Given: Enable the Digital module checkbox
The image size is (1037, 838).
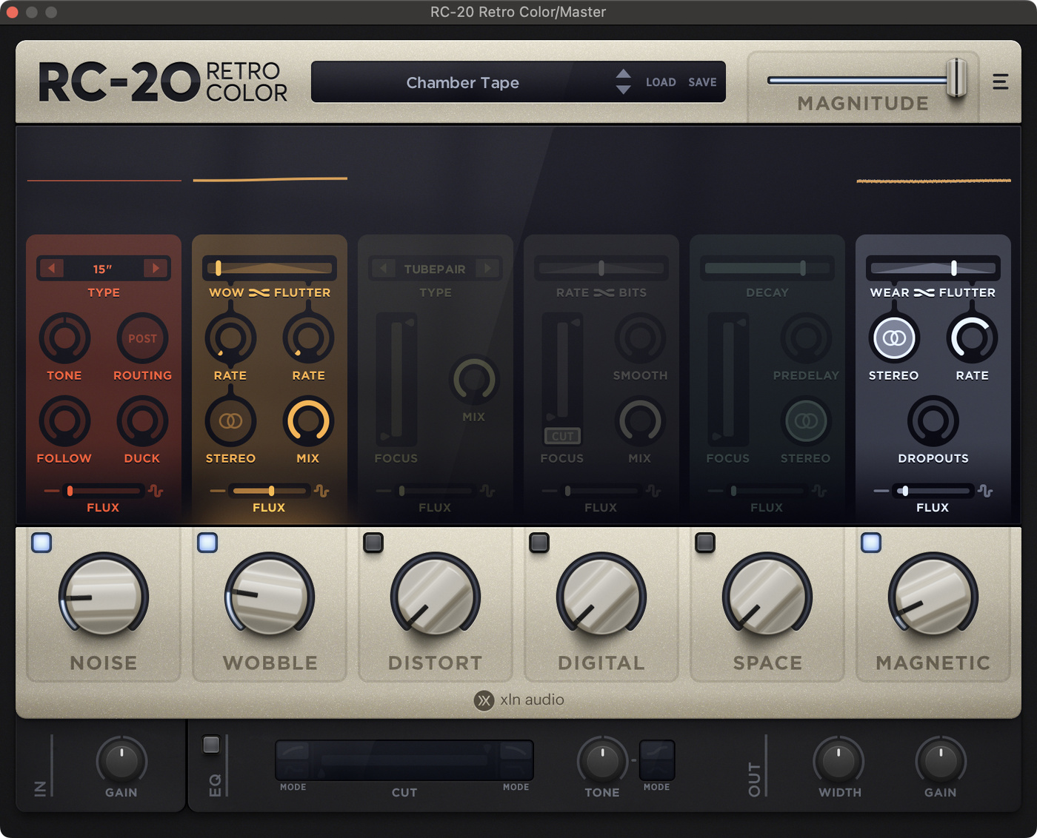Looking at the screenshot, I should coord(539,543).
